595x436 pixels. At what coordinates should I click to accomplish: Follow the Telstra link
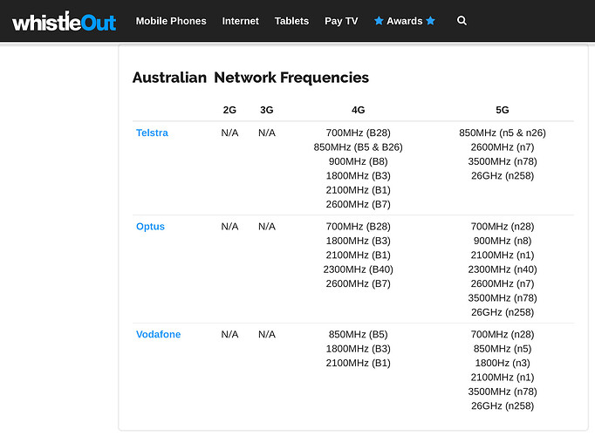(x=152, y=133)
